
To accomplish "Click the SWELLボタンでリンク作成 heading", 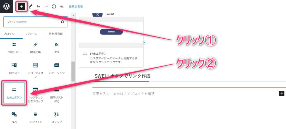I will [x=123, y=76].
